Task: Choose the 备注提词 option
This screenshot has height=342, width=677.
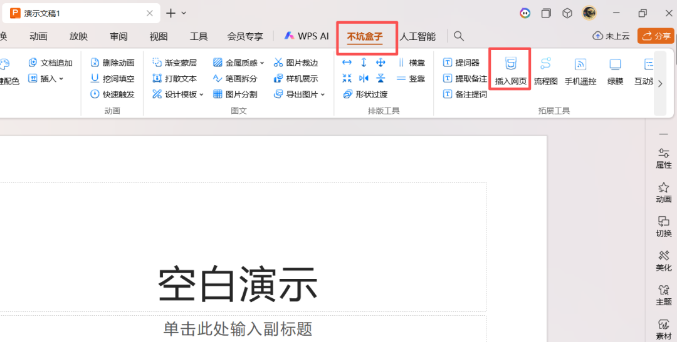Action: [465, 94]
